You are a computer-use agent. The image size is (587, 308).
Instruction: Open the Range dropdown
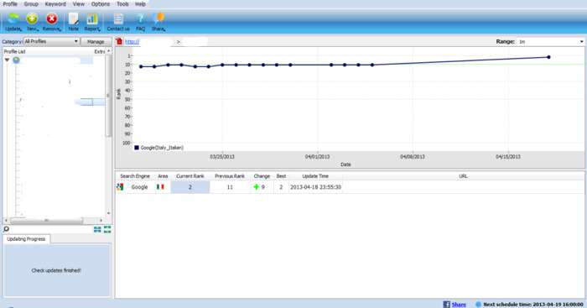pos(551,42)
